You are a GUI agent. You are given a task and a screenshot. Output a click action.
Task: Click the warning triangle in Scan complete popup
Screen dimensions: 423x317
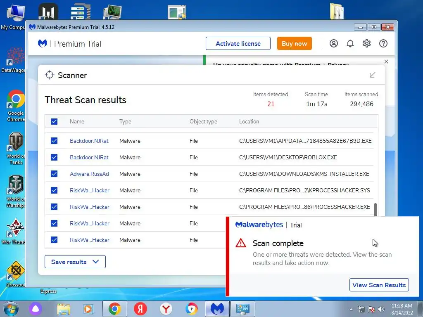241,243
